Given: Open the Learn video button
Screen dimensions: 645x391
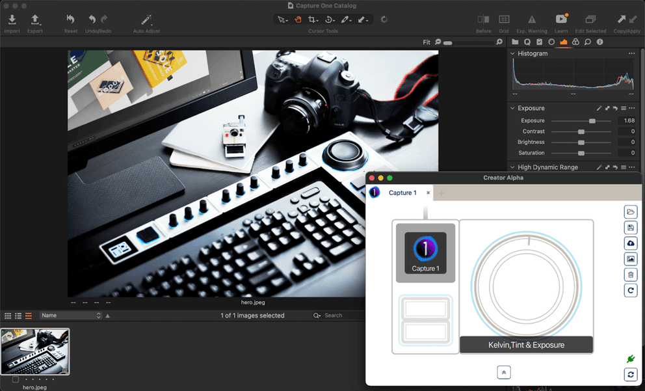Looking at the screenshot, I should (561, 20).
